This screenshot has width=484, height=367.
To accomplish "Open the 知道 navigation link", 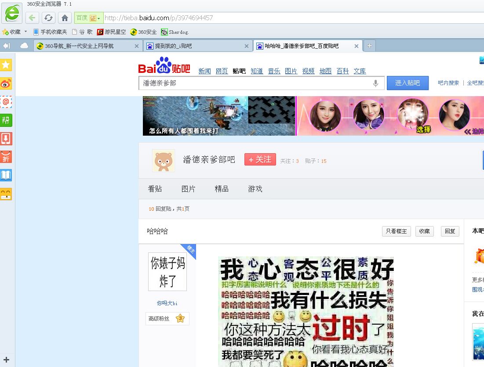I will 257,71.
